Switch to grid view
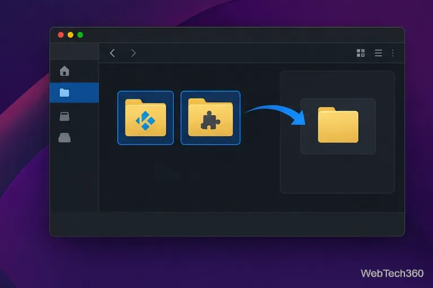Image resolution: width=433 pixels, height=288 pixels. point(361,53)
